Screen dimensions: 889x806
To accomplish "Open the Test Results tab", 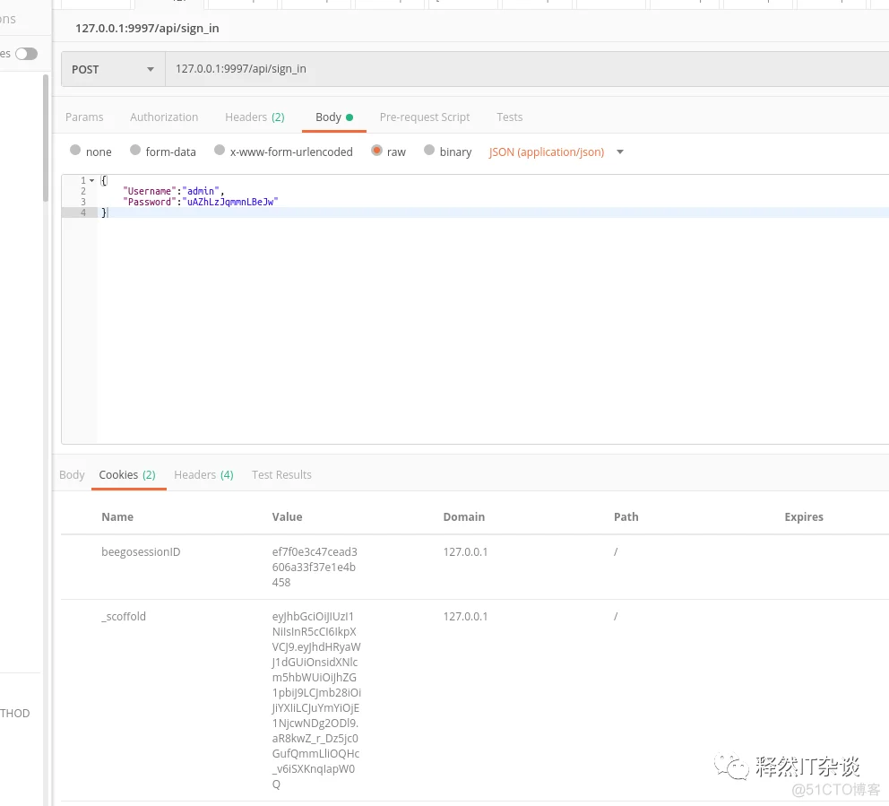I will (281, 475).
